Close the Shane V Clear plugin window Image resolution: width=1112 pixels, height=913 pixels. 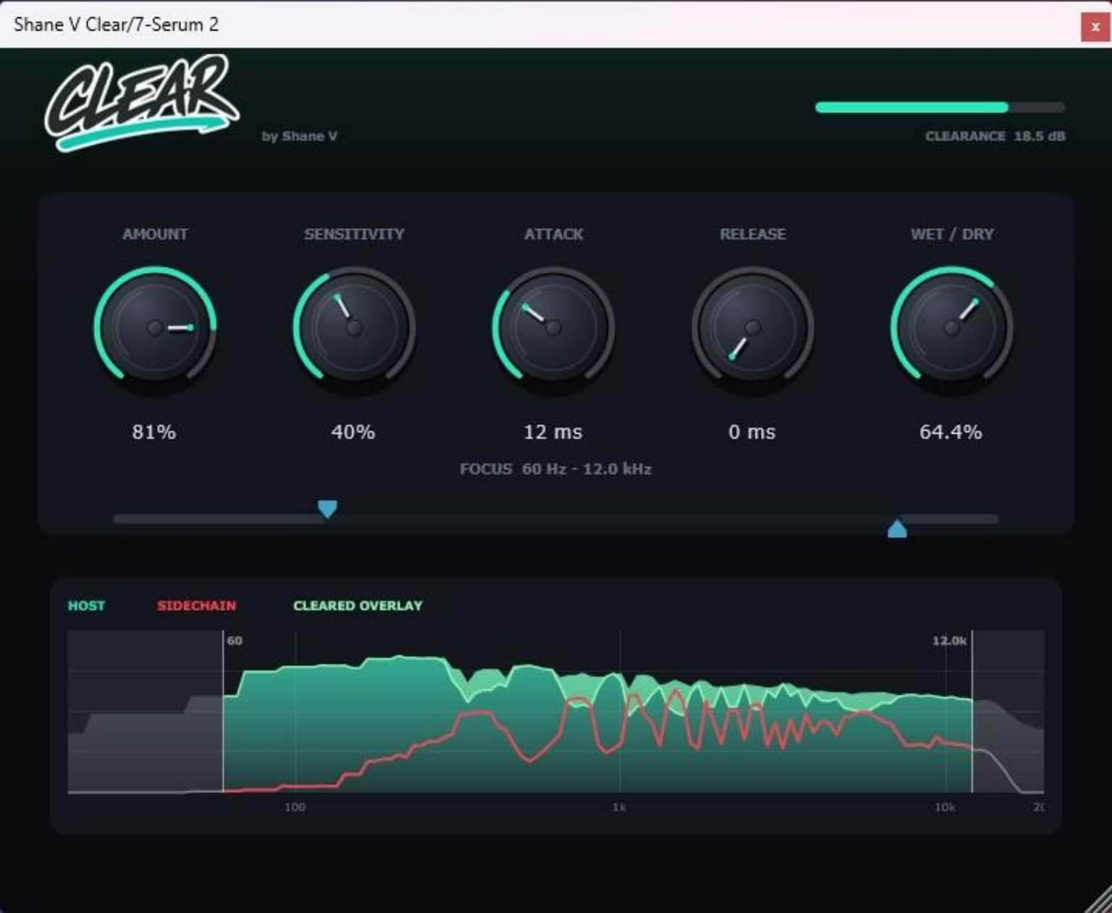pos(1095,27)
